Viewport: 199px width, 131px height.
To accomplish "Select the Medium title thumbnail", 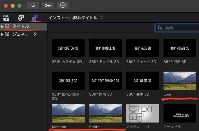I will point(68,113).
